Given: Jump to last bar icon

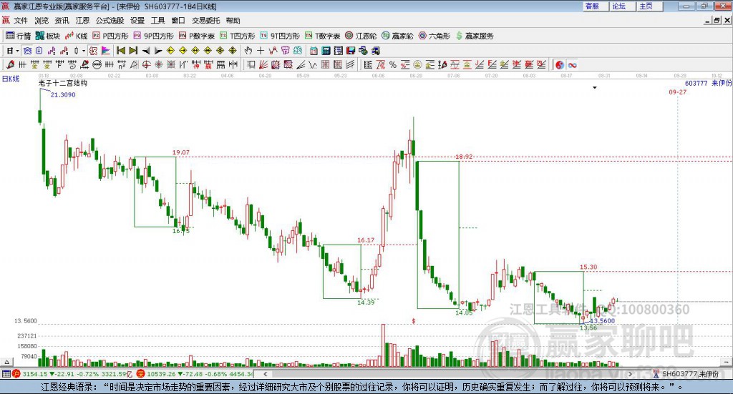Looking at the screenshot, I should pos(133,51).
